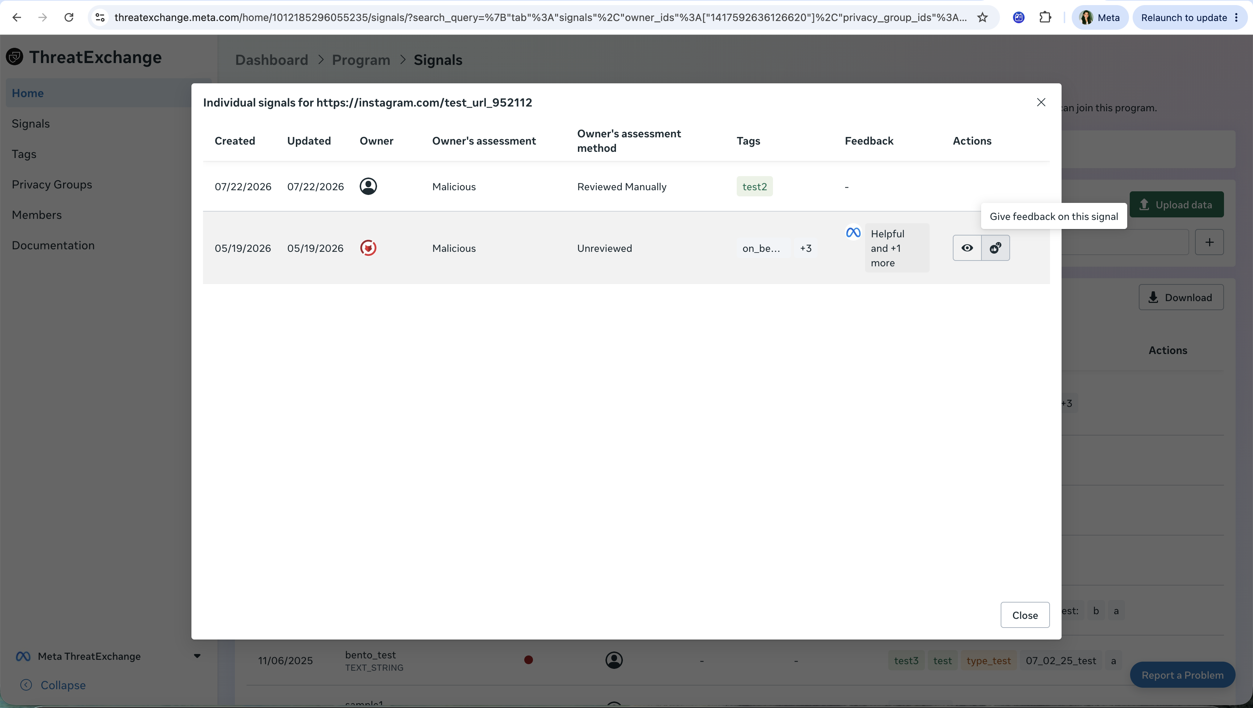Image resolution: width=1253 pixels, height=708 pixels.
Task: Collapse the sidebar navigation
Action: click(53, 685)
